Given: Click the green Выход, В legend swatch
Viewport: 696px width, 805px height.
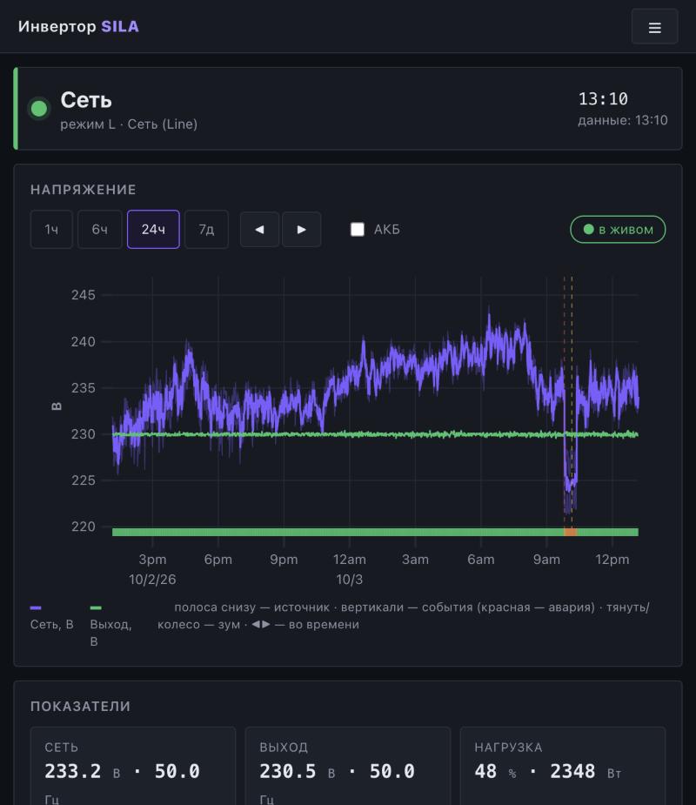Looking at the screenshot, I should [x=96, y=607].
